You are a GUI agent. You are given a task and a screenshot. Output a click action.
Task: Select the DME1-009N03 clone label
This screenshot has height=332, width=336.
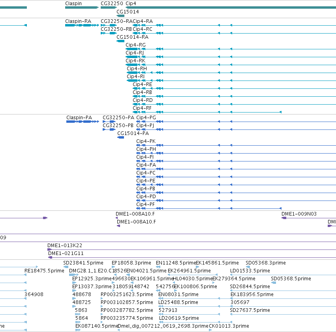coord(299,214)
